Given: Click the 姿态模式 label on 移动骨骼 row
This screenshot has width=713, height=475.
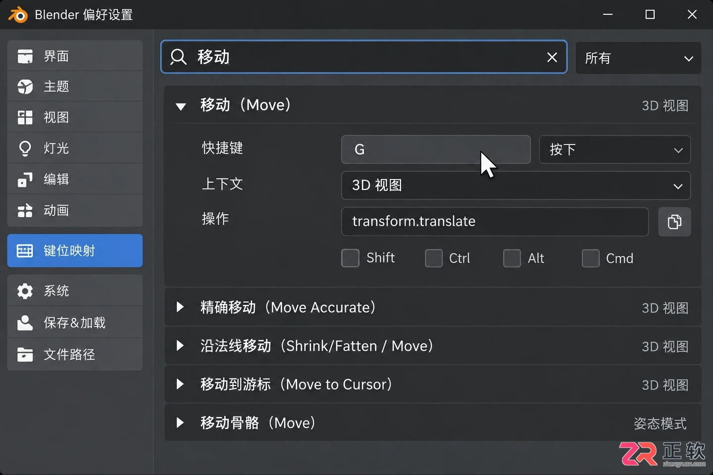Looking at the screenshot, I should pyautogui.click(x=660, y=424).
